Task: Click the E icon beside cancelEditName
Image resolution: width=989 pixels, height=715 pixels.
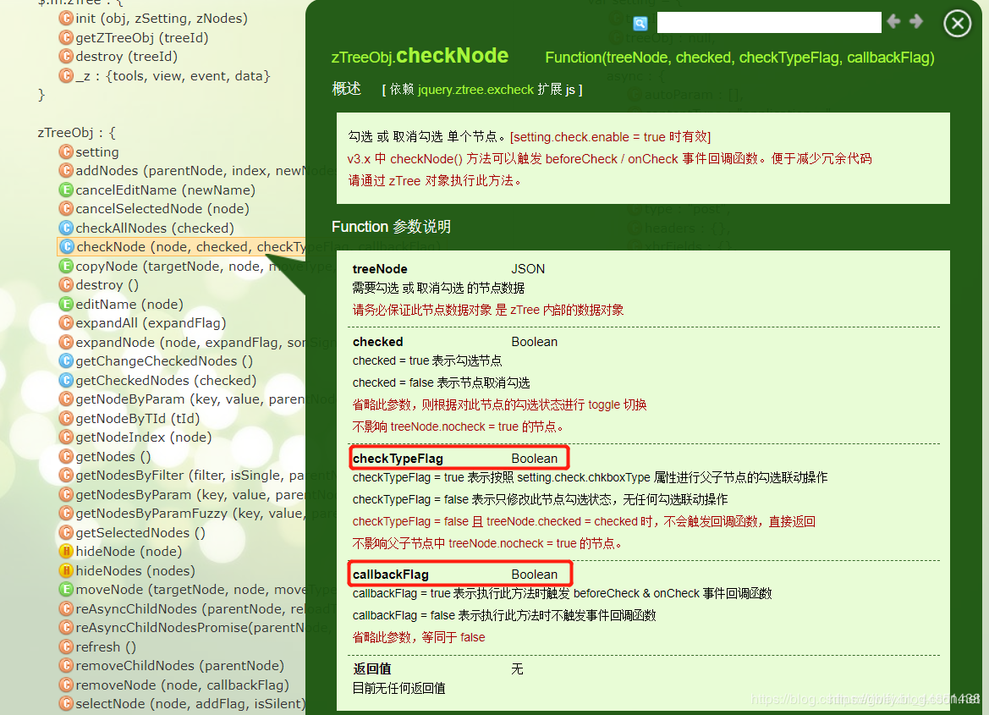Action: tap(66, 190)
